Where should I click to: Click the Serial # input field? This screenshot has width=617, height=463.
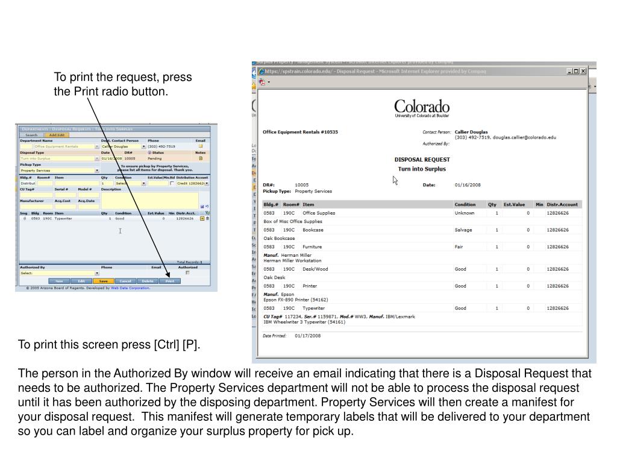click(x=65, y=195)
